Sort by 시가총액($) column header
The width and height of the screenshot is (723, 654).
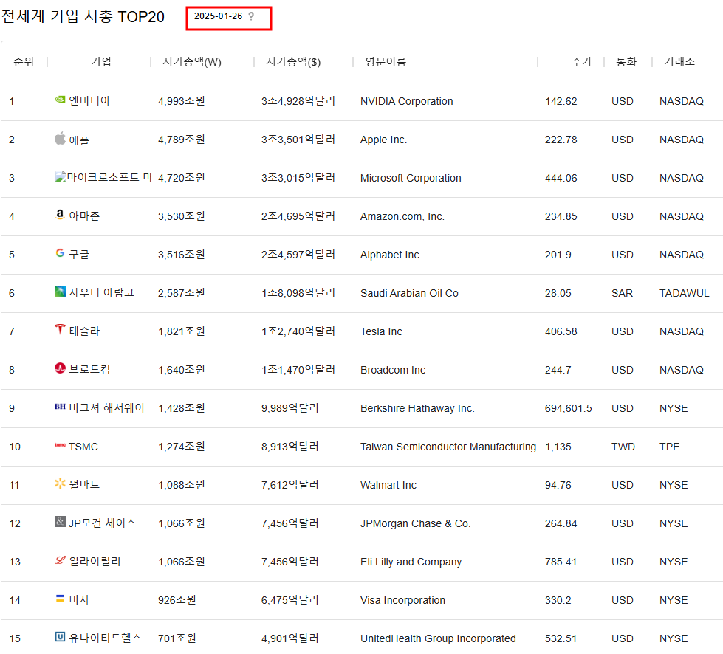pyautogui.click(x=293, y=62)
